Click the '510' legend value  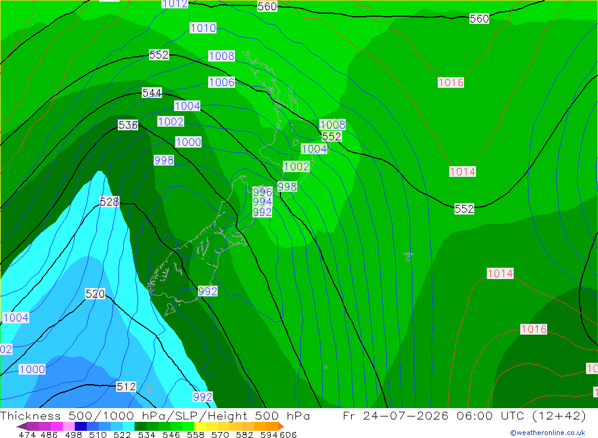(x=97, y=434)
